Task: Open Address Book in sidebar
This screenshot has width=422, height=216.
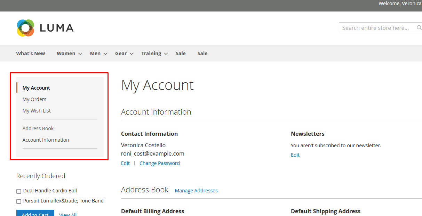Action: (x=38, y=128)
